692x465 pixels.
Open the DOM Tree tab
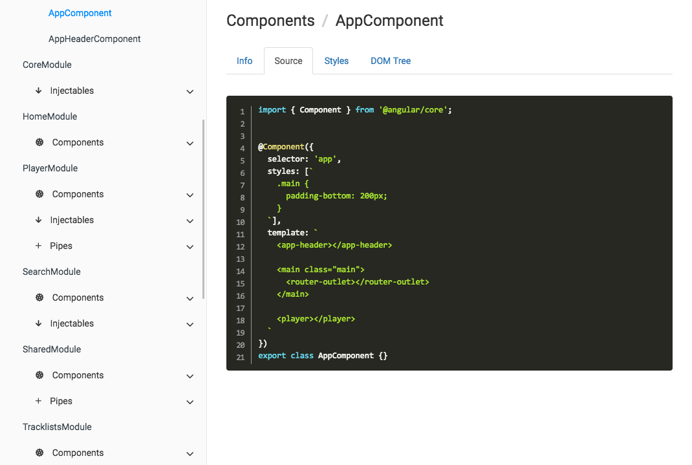coord(391,60)
